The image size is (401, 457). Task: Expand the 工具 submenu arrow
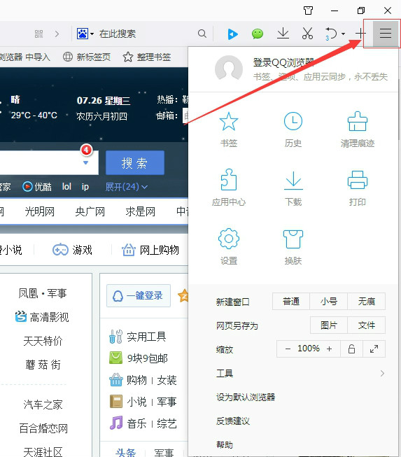coord(382,373)
